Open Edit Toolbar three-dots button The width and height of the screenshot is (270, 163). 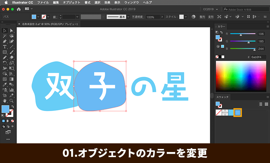[8, 139]
